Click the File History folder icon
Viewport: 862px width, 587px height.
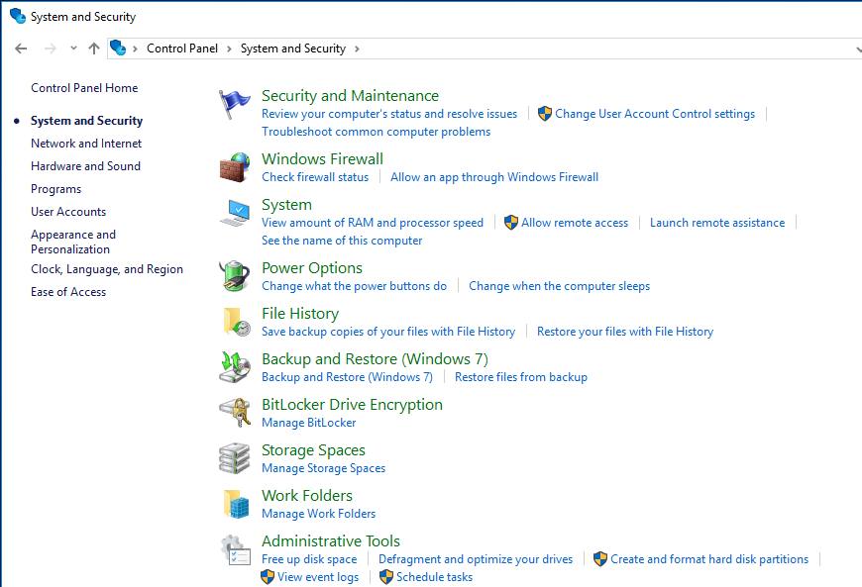click(237, 322)
